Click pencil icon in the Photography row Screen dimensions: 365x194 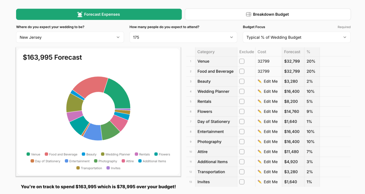click(260, 142)
